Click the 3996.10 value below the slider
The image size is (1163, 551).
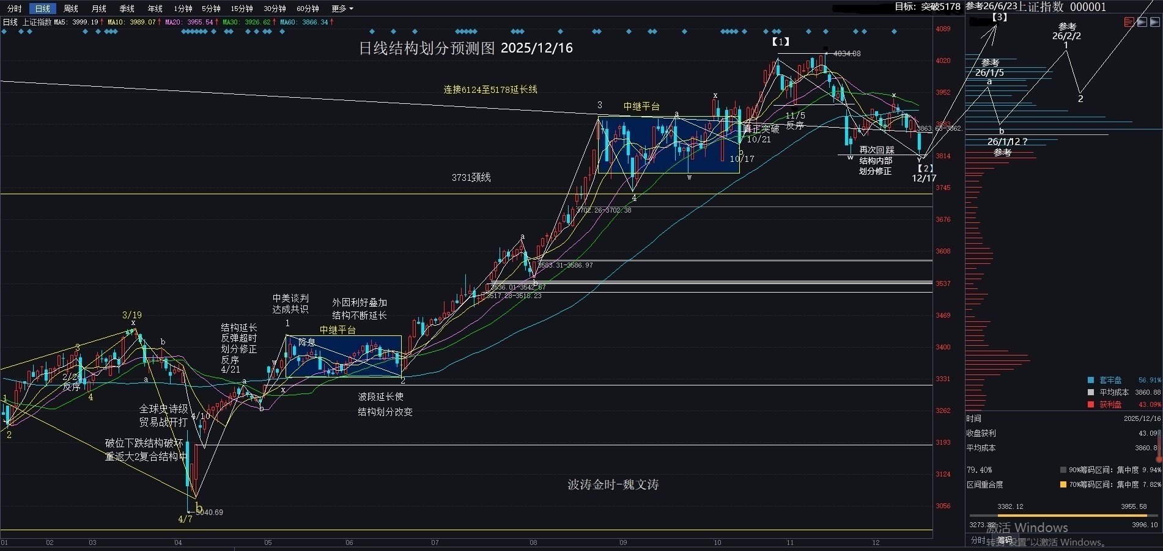tap(1145, 525)
